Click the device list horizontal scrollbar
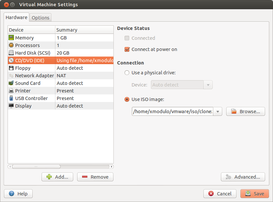This screenshot has height=202, width=273. pyautogui.click(x=61, y=166)
